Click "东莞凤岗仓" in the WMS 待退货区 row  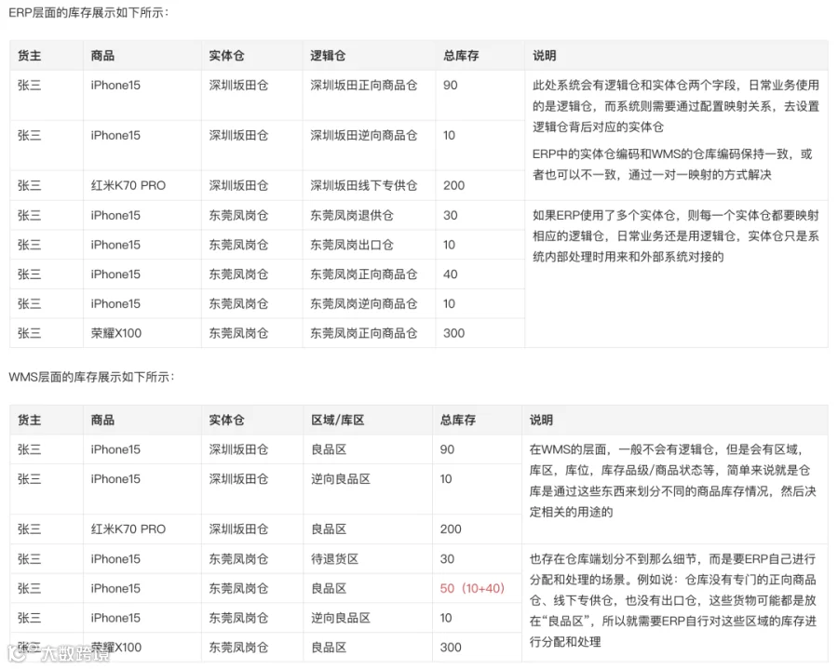pyautogui.click(x=238, y=559)
